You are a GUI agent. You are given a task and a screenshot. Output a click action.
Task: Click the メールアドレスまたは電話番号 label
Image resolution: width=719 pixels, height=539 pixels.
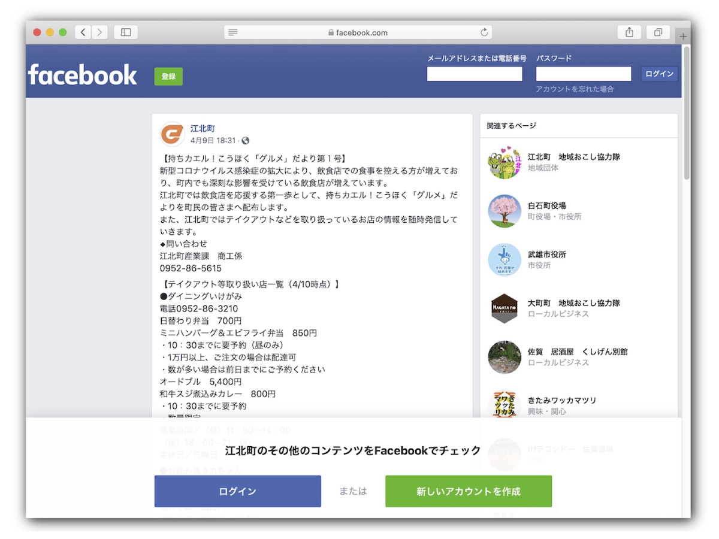click(477, 58)
